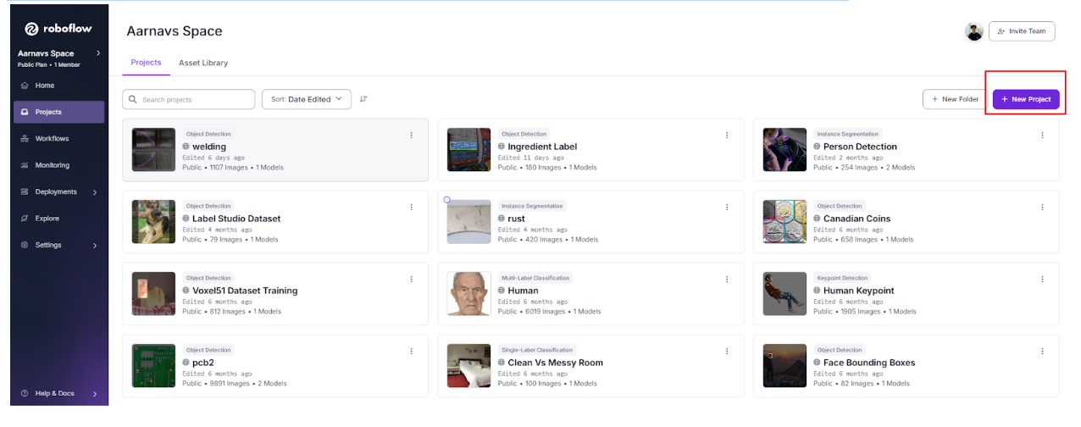Click the New Project button
Image resolution: width=1081 pixels, height=427 pixels.
tap(1025, 99)
